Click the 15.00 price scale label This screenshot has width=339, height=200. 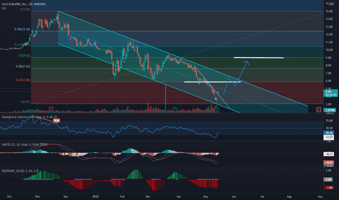pos(329,11)
